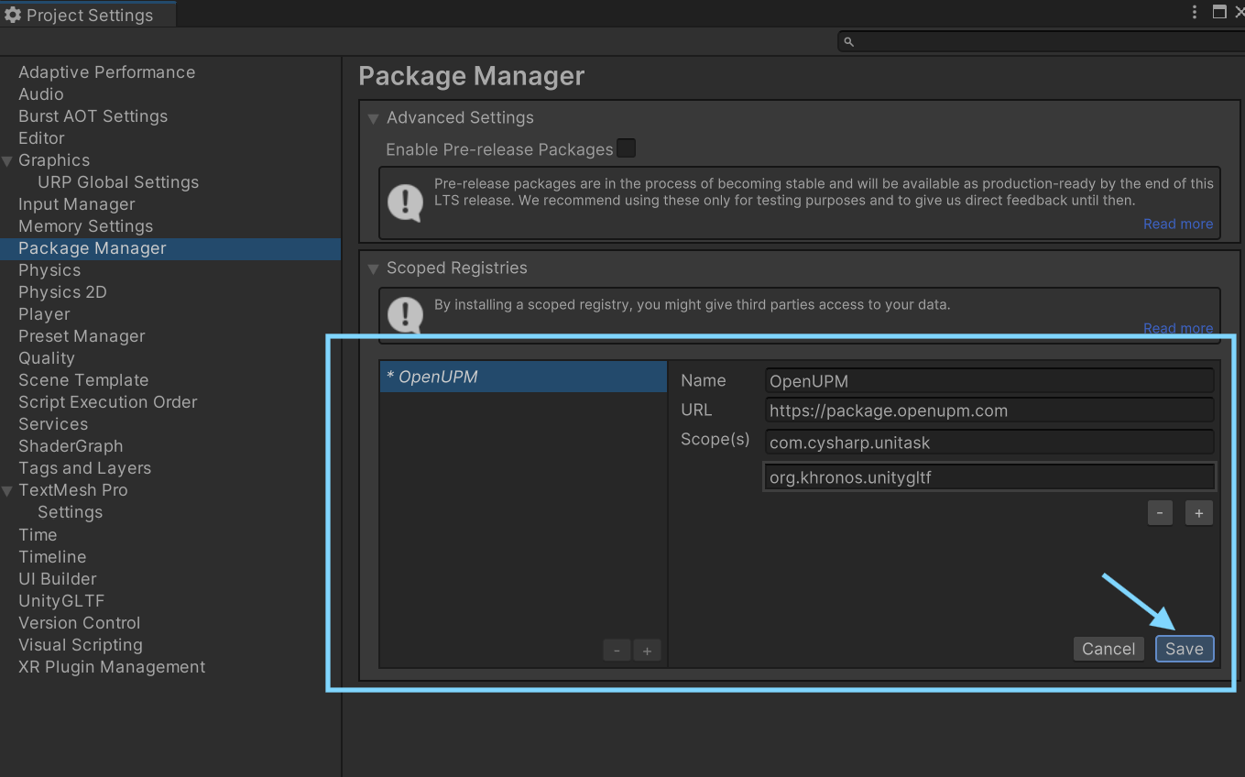Image resolution: width=1245 pixels, height=777 pixels.
Task: Collapse the Advanced Settings section
Action: 373,118
